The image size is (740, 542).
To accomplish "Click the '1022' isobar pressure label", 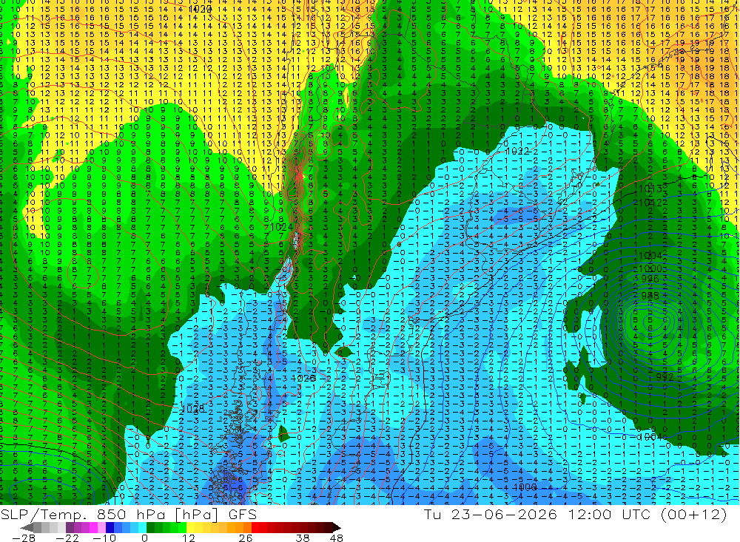I will coord(517,151).
